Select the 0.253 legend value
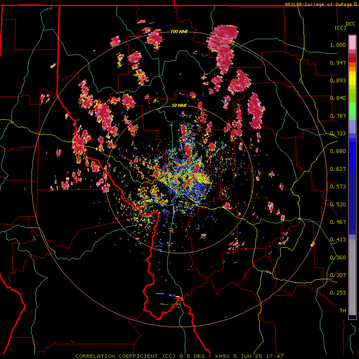 338,293
